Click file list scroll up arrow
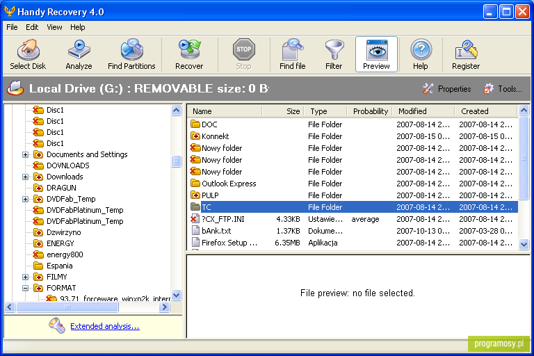Image resolution: width=534 pixels, height=356 pixels. (524, 111)
